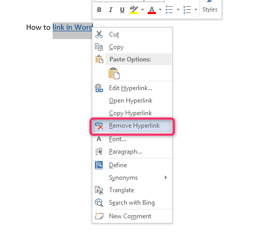Screen dimensions: 267x236
Task: Open font color dropdown arrow
Action: (160, 10)
